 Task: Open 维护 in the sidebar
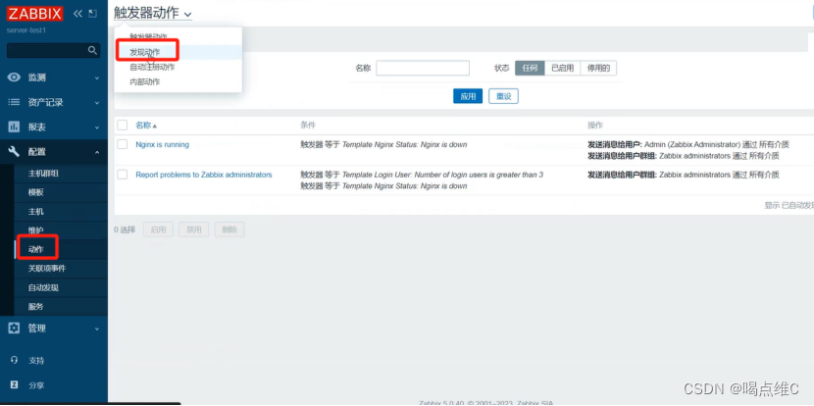click(x=36, y=230)
